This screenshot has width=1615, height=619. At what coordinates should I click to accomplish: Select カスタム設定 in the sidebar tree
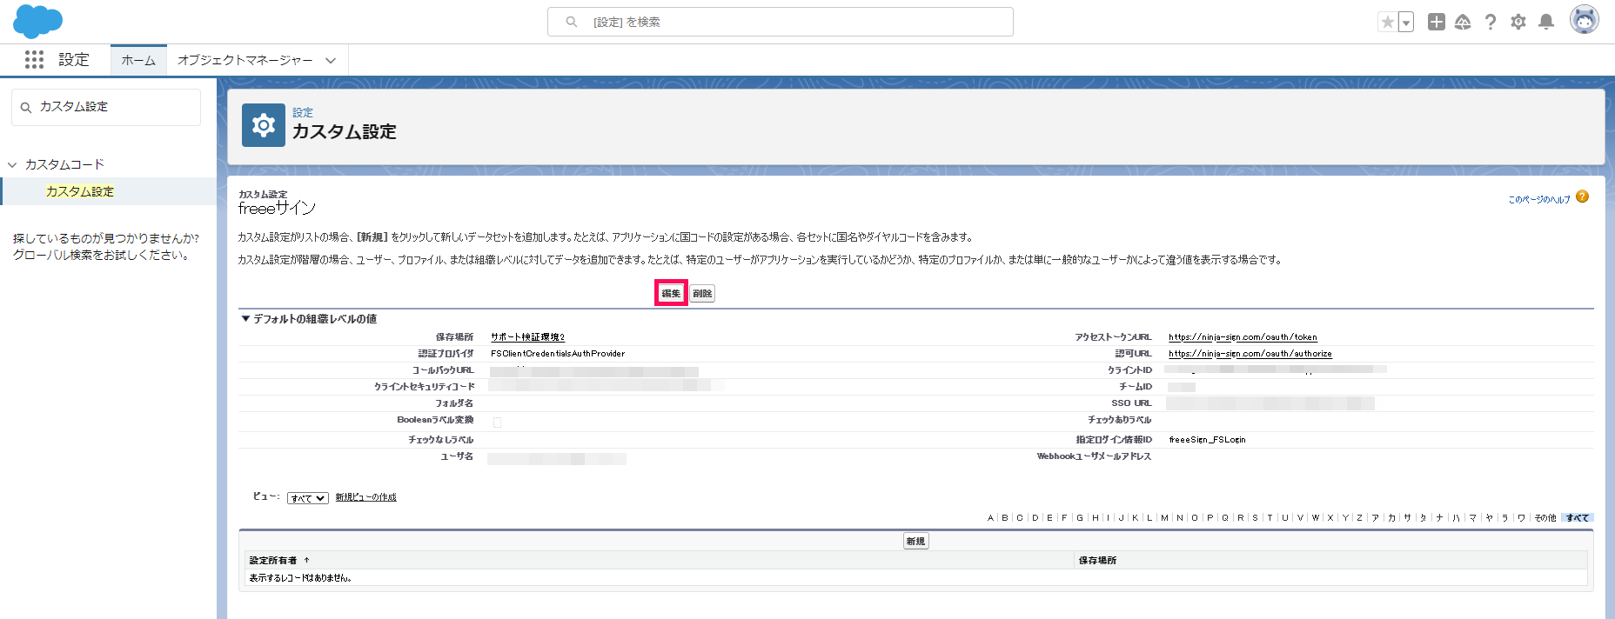80,191
